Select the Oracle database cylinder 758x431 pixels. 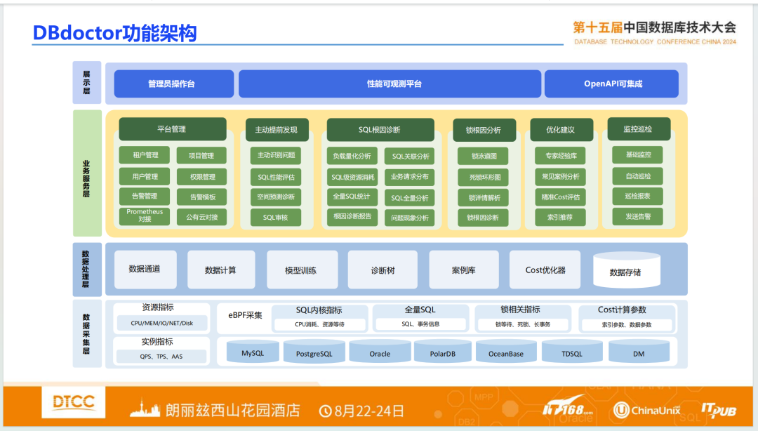[380, 352]
